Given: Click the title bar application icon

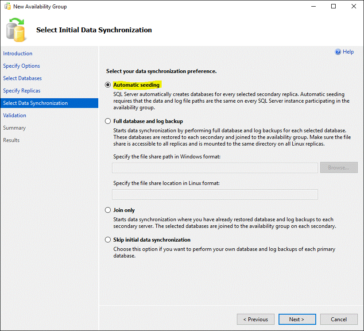Looking at the screenshot, I should 7,7.
